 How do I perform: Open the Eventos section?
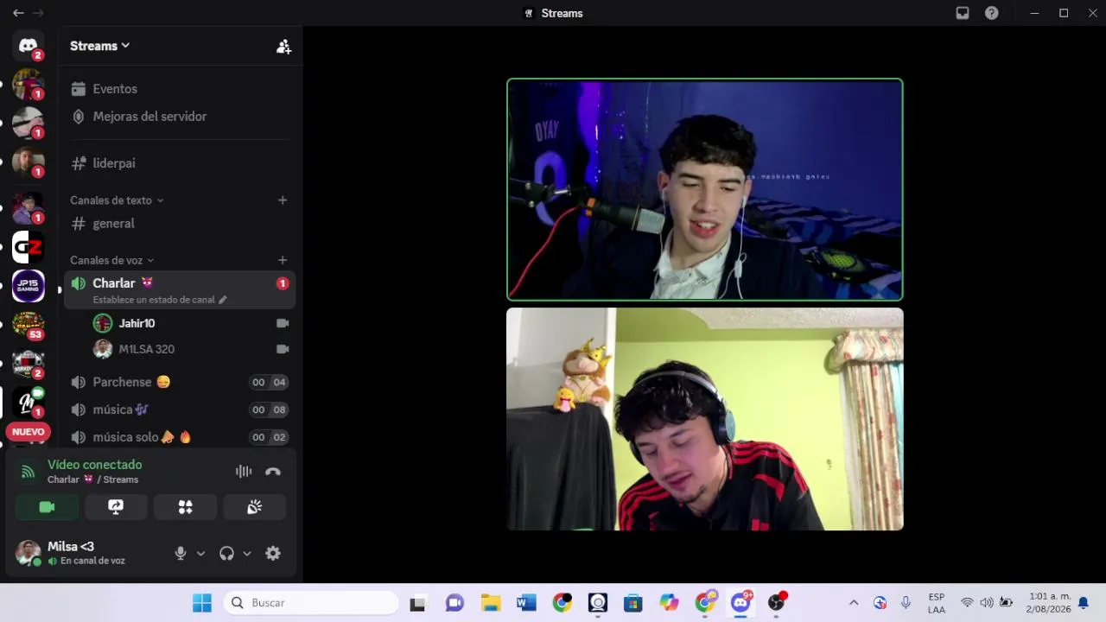pos(180,89)
